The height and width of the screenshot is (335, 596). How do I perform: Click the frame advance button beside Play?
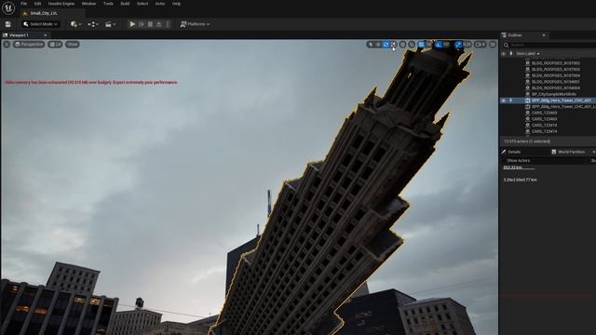142,24
